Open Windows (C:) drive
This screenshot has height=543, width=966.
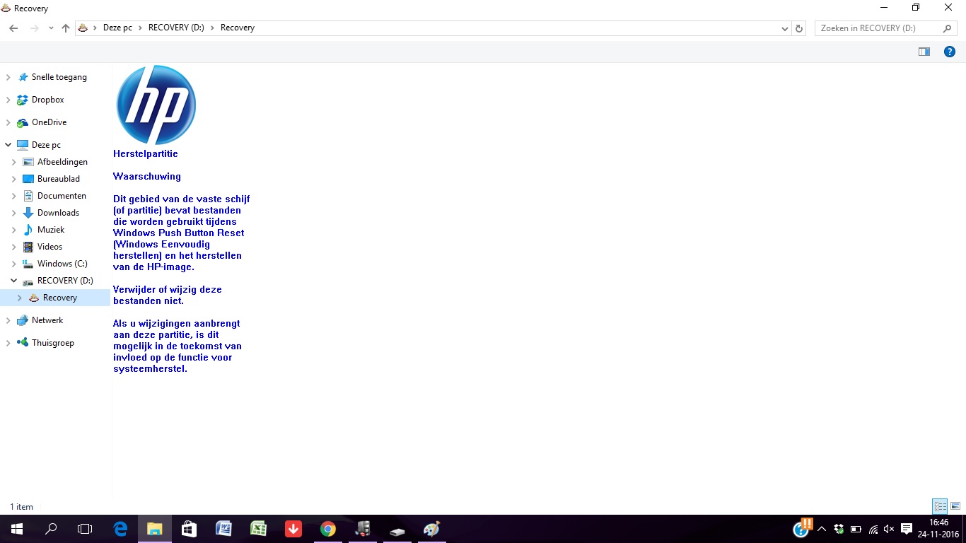point(62,264)
